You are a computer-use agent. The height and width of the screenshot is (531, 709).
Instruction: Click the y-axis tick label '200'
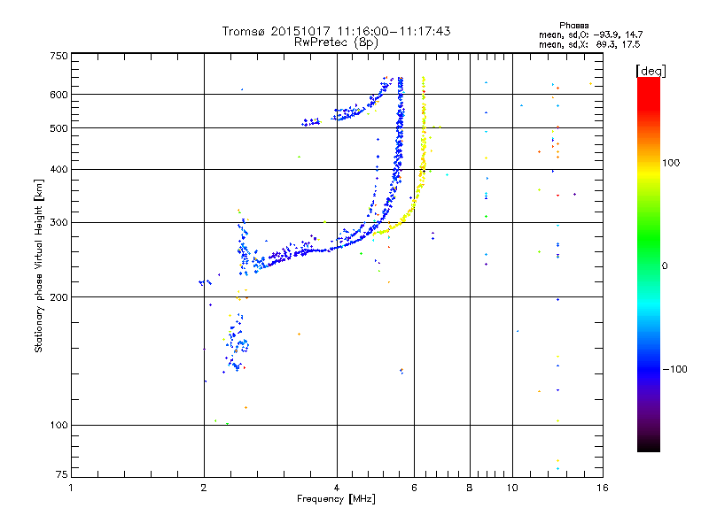point(58,297)
